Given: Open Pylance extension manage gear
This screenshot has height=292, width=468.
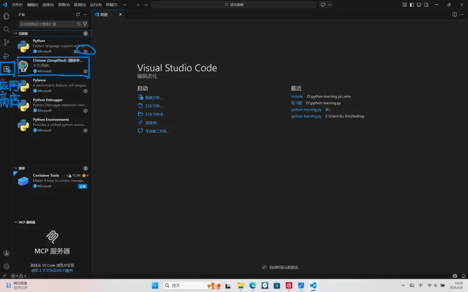Looking at the screenshot, I should (85, 91).
